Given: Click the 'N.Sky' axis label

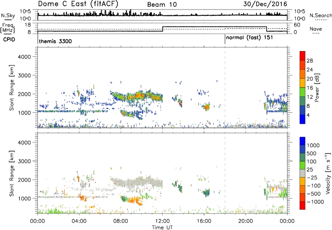Looking at the screenshot, I should coord(8,15).
